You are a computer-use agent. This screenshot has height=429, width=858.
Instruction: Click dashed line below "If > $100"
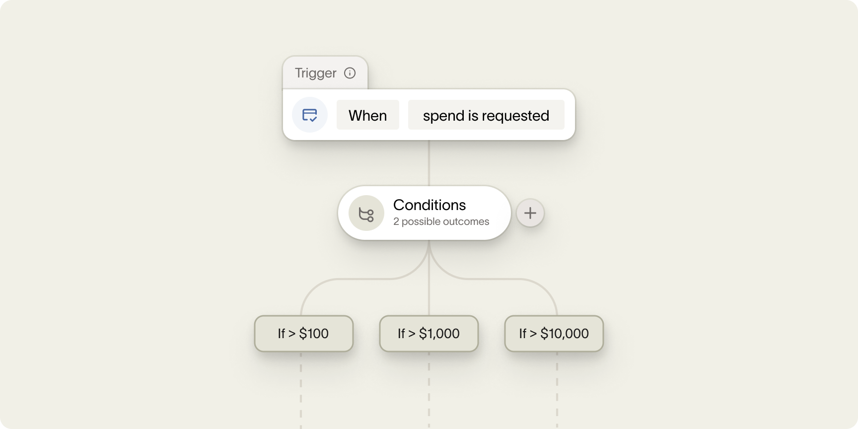(x=301, y=387)
